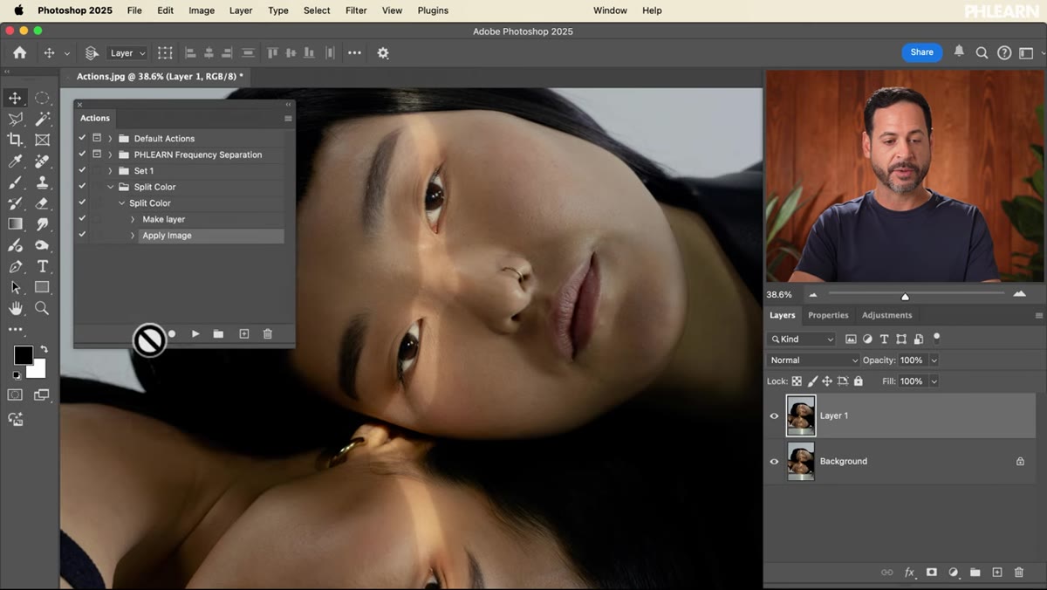The image size is (1047, 590).
Task: Select the Spot Healing Brush tool
Action: pos(42,161)
